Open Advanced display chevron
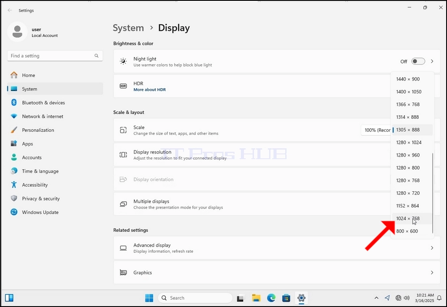 pos(432,248)
